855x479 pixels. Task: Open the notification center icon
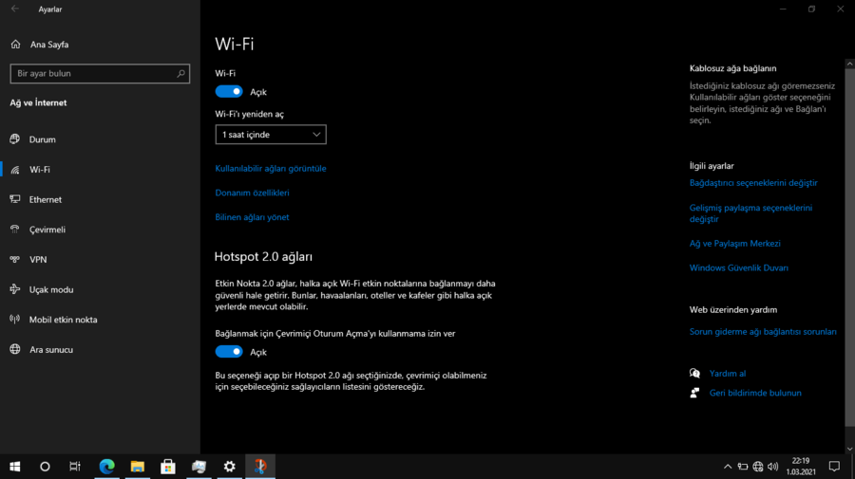pos(834,467)
